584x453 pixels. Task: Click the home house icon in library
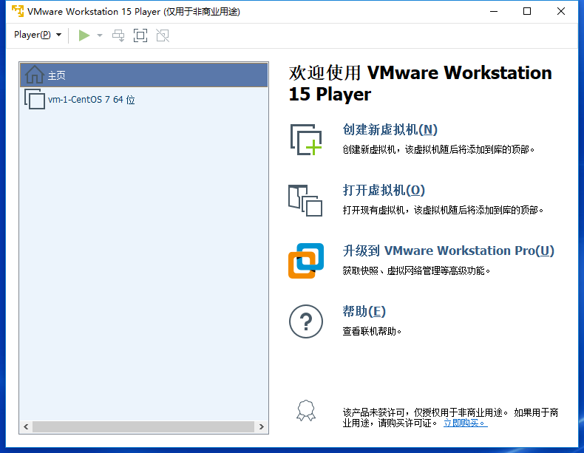35,75
